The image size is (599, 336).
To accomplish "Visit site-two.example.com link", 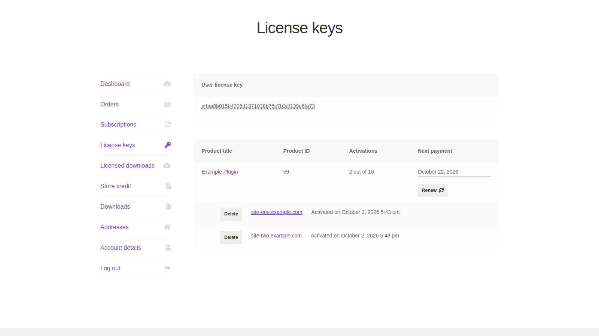I will pyautogui.click(x=276, y=236).
